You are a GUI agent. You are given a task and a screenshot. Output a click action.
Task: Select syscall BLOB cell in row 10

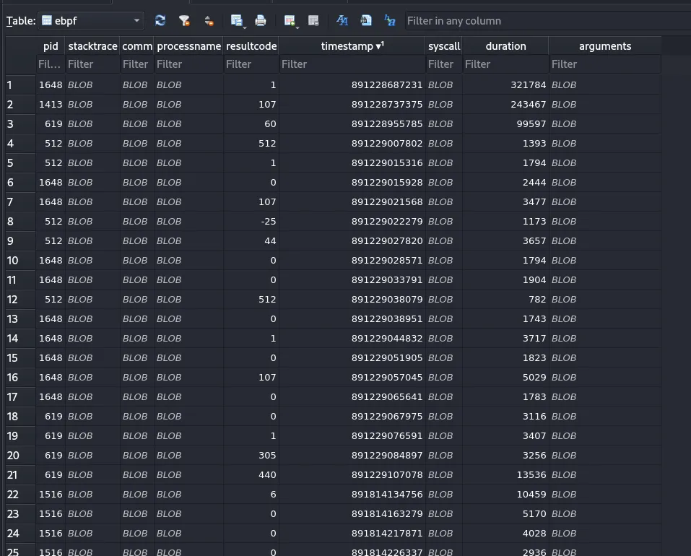click(444, 261)
